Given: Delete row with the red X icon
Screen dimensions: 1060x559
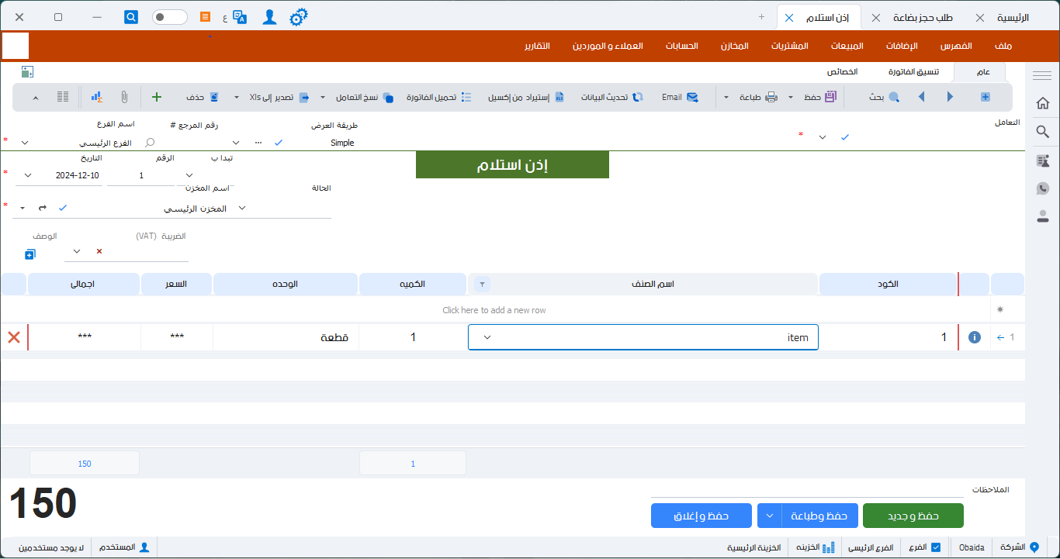Looking at the screenshot, I should tap(14, 337).
